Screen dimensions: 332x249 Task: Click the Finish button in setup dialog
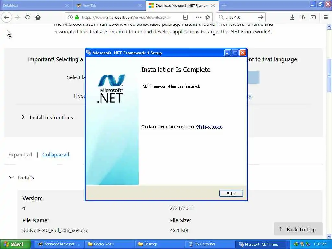tap(231, 193)
